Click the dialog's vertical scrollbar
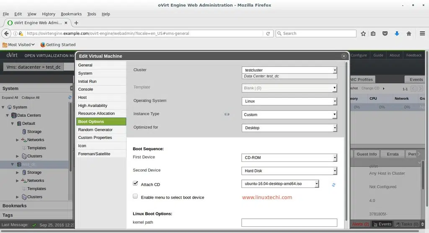 click(346, 141)
